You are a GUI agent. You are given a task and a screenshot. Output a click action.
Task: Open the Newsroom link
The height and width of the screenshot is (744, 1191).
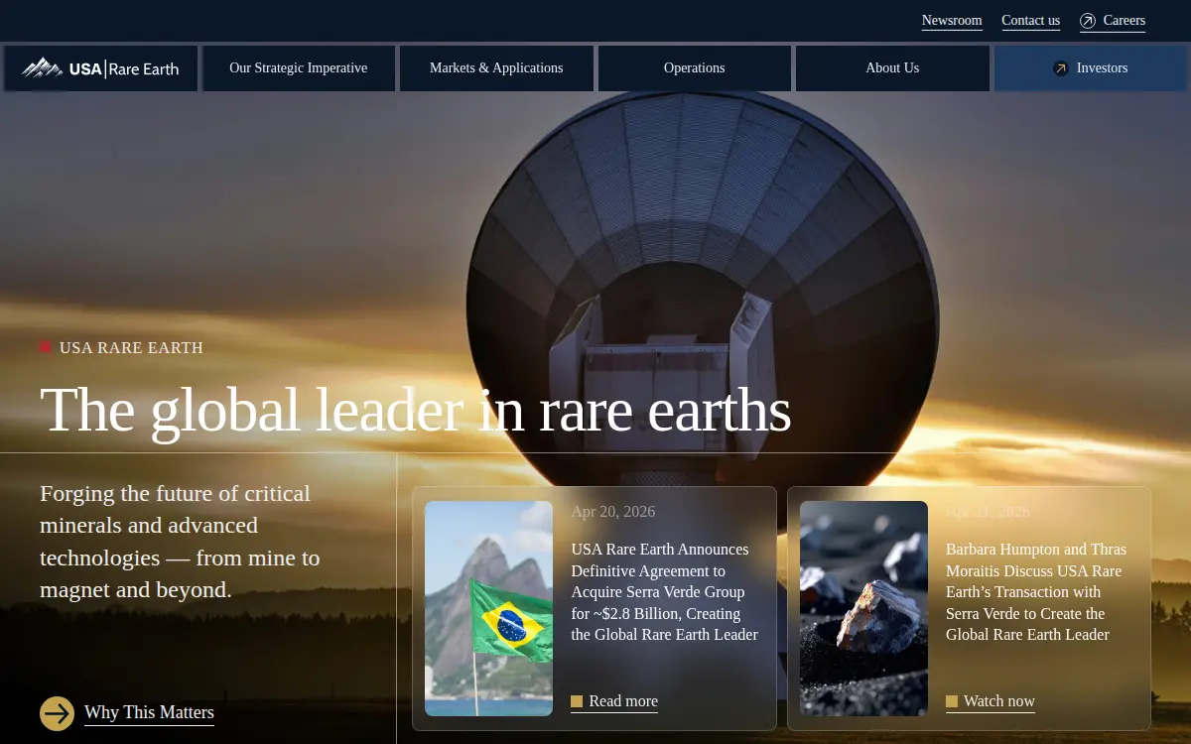point(952,21)
